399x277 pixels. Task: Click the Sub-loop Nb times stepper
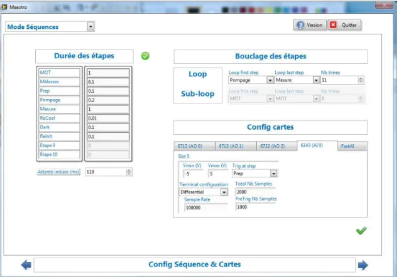361,98
